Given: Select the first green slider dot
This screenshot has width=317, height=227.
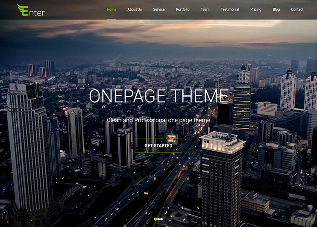Looking at the screenshot, I should [x=156, y=219].
